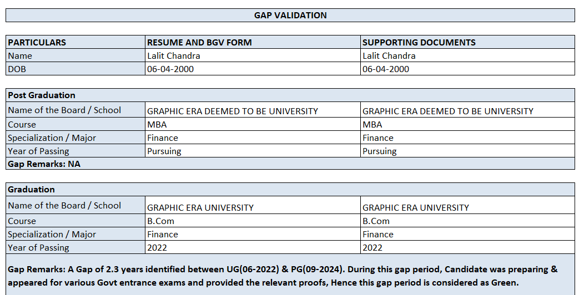Click MBA cell under Supporting Documents
The image size is (579, 295).
point(372,124)
